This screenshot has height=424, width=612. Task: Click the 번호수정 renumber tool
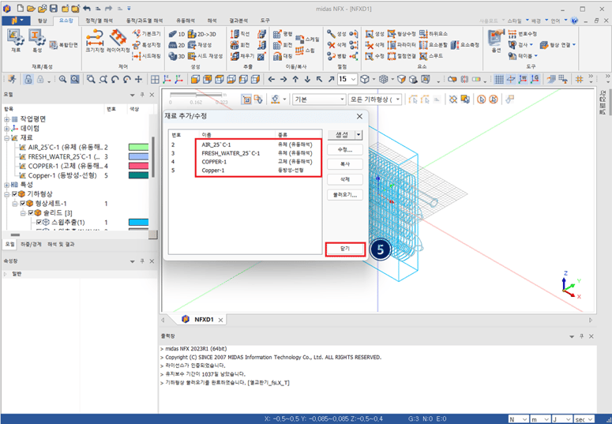[x=522, y=35]
